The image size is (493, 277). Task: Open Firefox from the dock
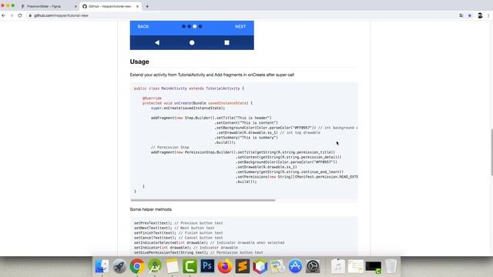coord(225,266)
